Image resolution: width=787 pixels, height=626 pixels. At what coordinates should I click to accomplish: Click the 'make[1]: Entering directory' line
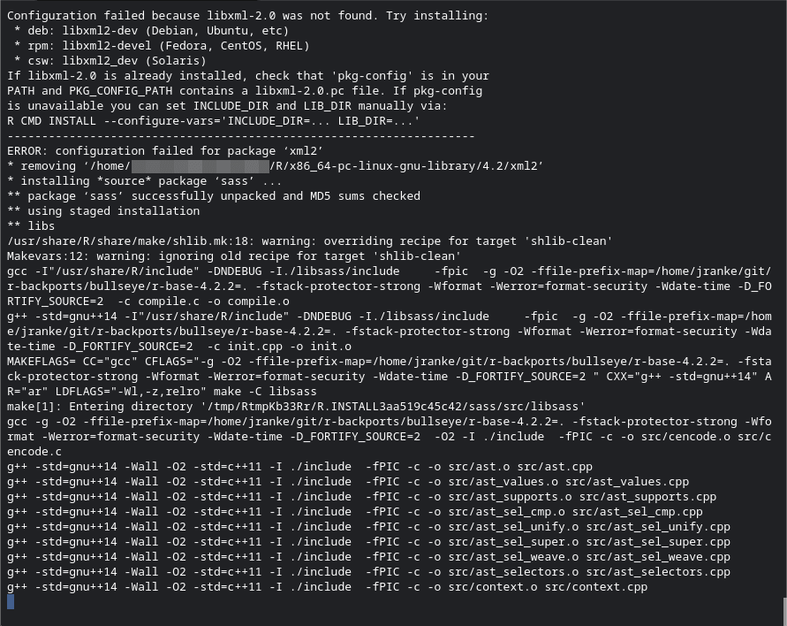click(x=296, y=407)
